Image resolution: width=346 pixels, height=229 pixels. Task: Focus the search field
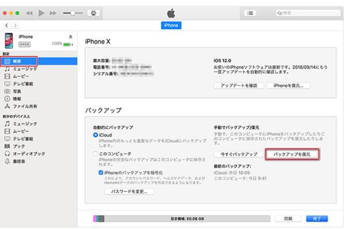308,13
